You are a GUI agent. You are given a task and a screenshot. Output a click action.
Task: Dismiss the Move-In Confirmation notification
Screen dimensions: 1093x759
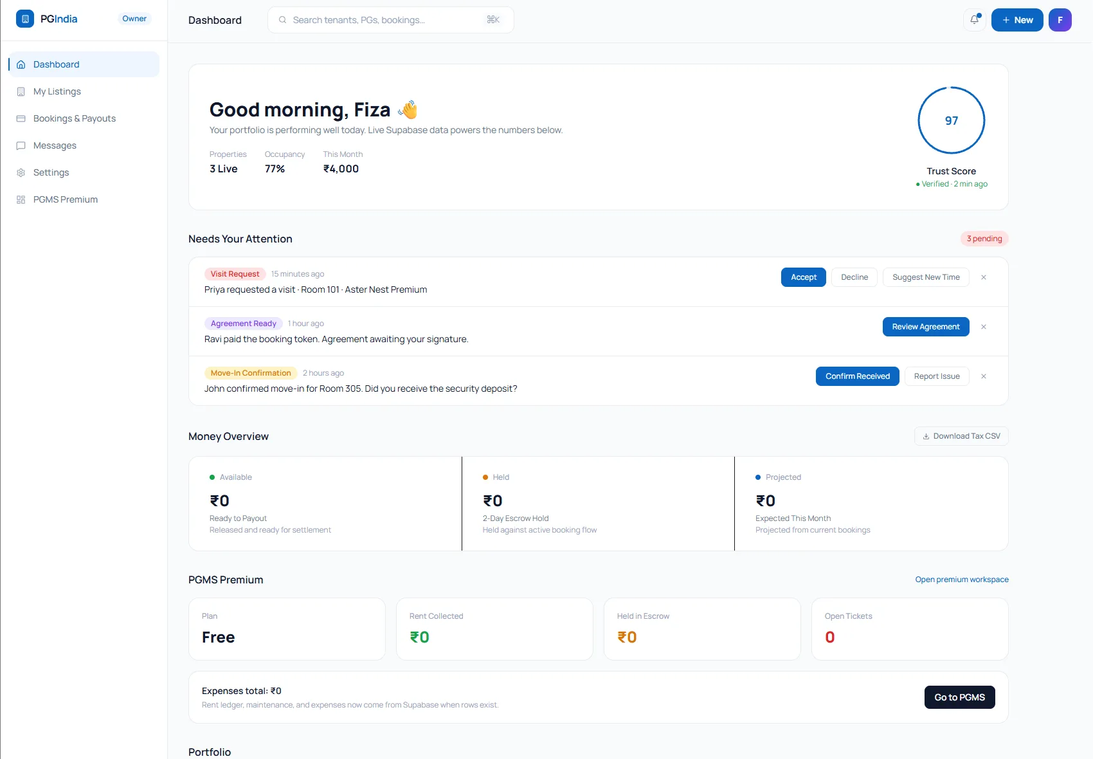[984, 376]
